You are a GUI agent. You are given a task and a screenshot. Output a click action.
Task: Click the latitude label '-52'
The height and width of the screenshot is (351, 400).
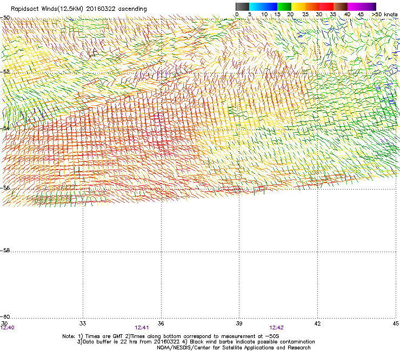click(5, 72)
